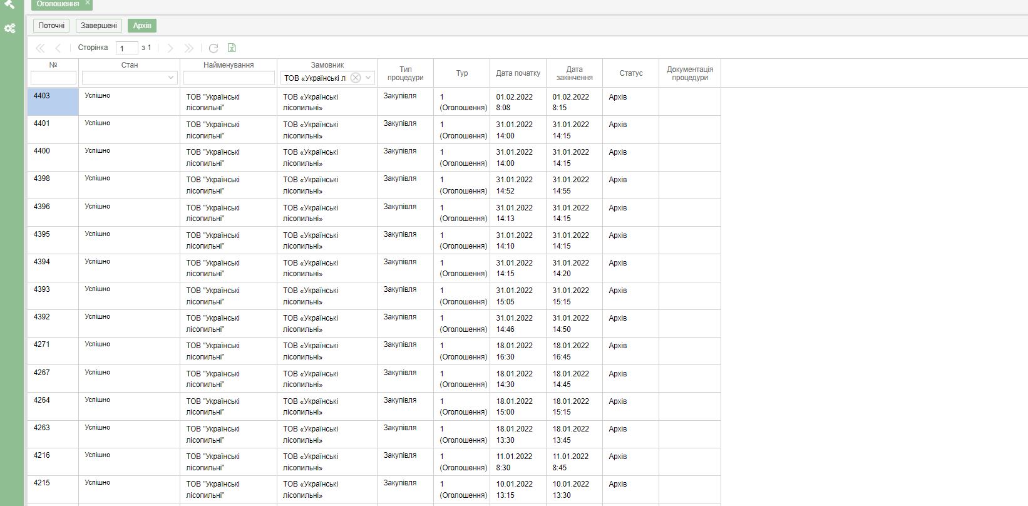Sort by the Дата початку column header

518,73
